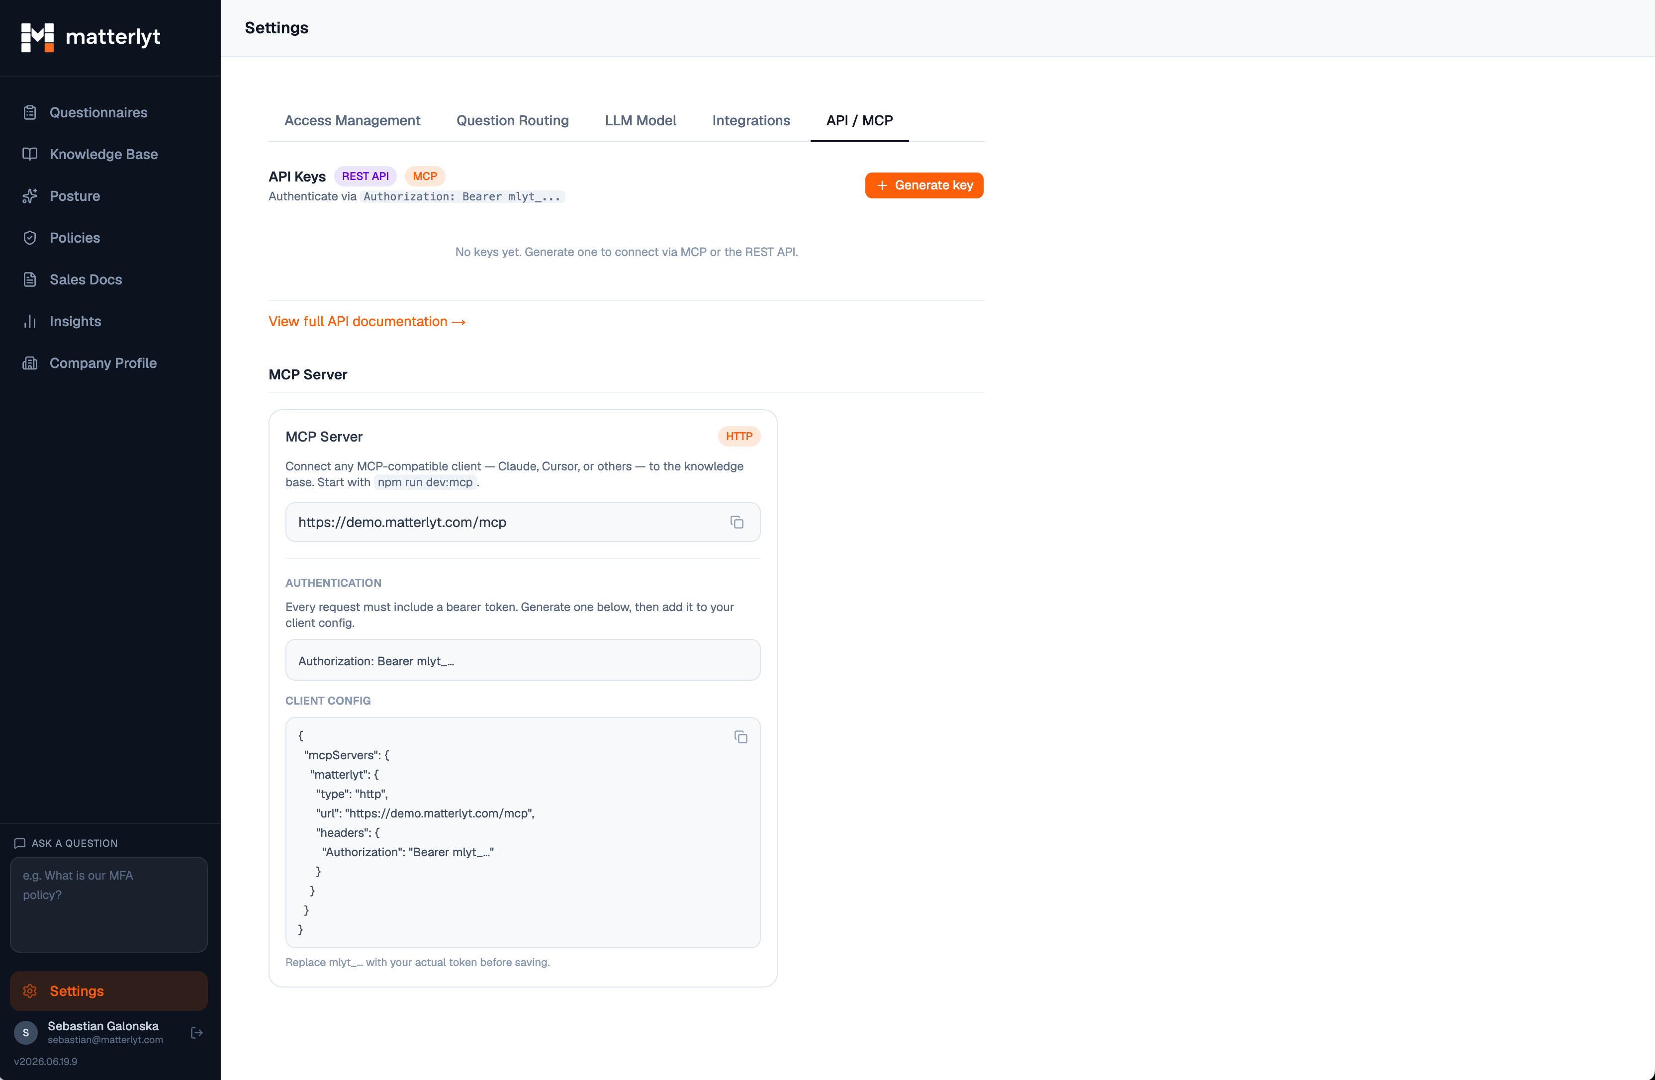Click the Insights bar chart icon
The width and height of the screenshot is (1655, 1080).
click(x=30, y=321)
